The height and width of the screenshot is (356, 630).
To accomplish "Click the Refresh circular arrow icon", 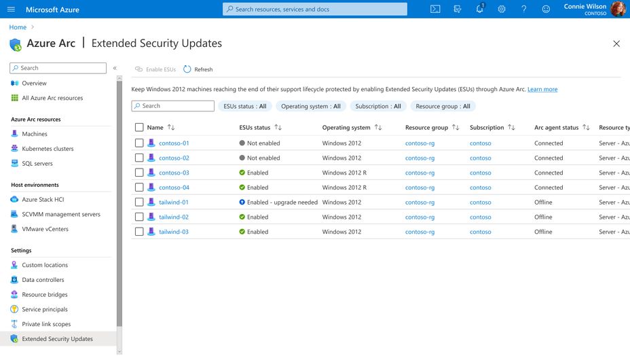I will click(187, 69).
